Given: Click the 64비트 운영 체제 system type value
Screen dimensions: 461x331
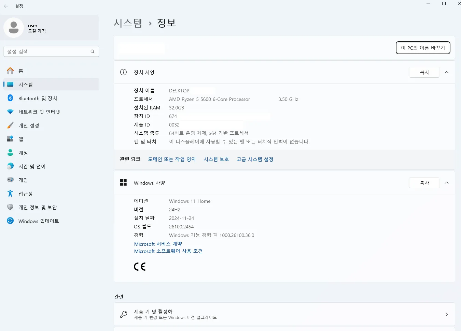Looking at the screenshot, I should [x=209, y=133].
